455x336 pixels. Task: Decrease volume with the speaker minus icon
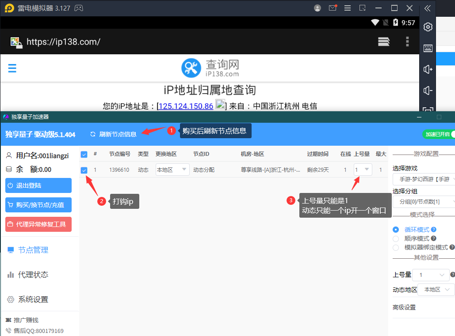coord(428,91)
